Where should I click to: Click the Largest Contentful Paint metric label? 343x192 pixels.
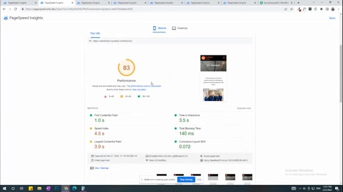click(108, 142)
